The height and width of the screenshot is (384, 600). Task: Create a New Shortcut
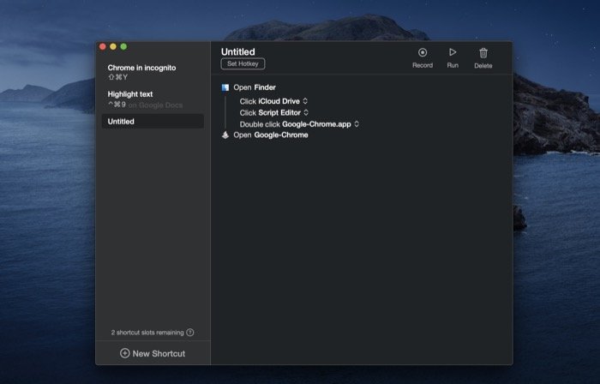153,353
